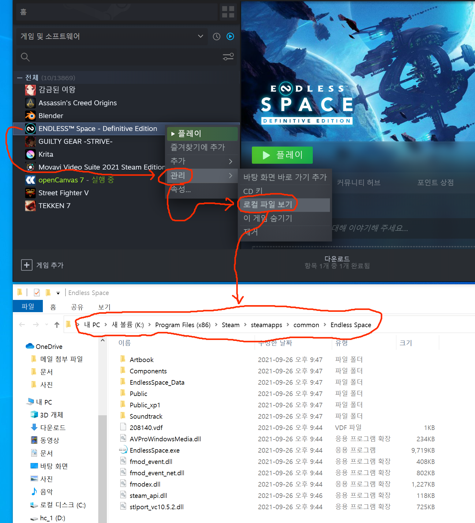The image size is (475, 523).
Task: Expand breadcrumb chevron after Steam
Action: click(x=245, y=325)
